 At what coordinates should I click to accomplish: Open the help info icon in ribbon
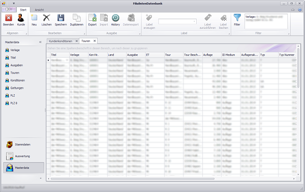300,10
